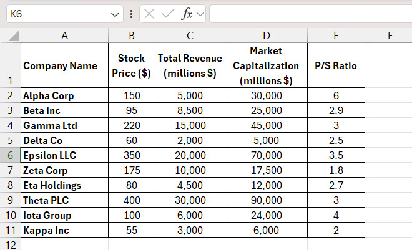Select row 12 header
Image resolution: width=412 pixels, height=250 pixels.
point(10,244)
